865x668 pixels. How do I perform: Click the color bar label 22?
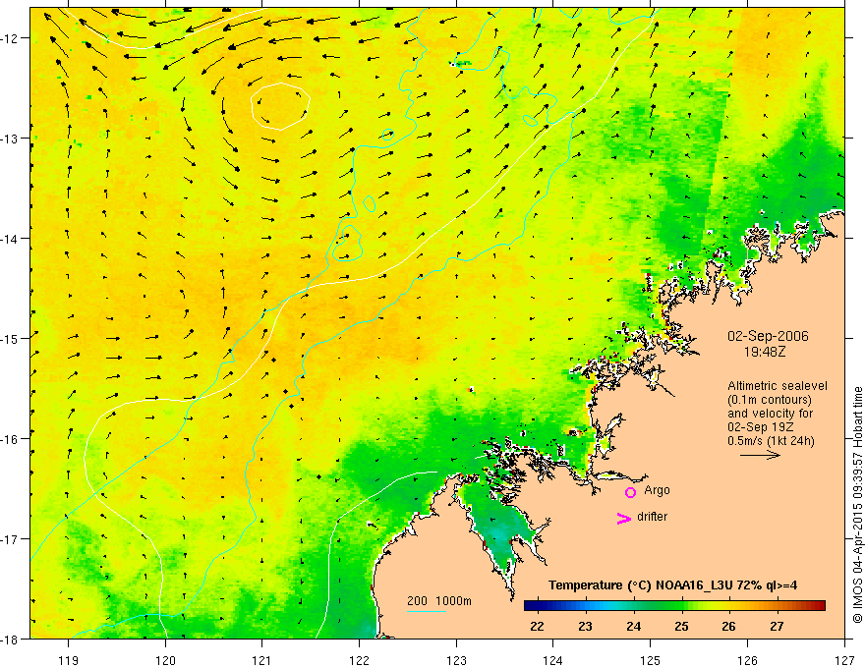(x=537, y=626)
